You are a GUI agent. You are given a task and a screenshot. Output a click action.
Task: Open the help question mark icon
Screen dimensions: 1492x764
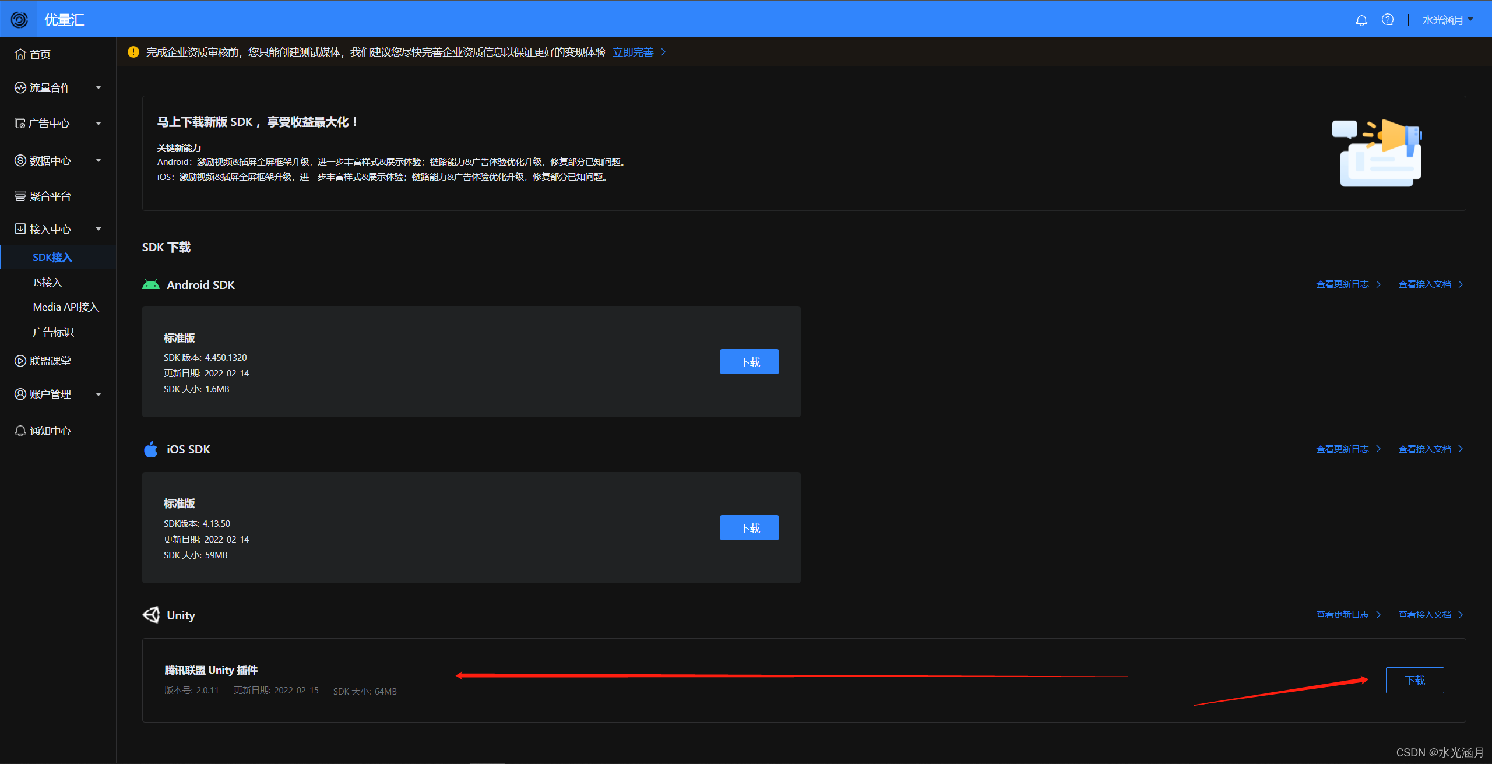(1388, 20)
